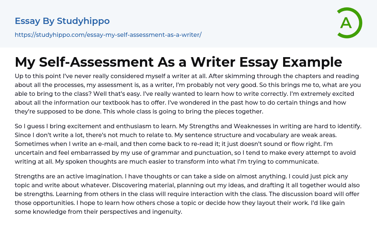
Task: Open the studyhippo.com essay URL link
Action: point(108,35)
